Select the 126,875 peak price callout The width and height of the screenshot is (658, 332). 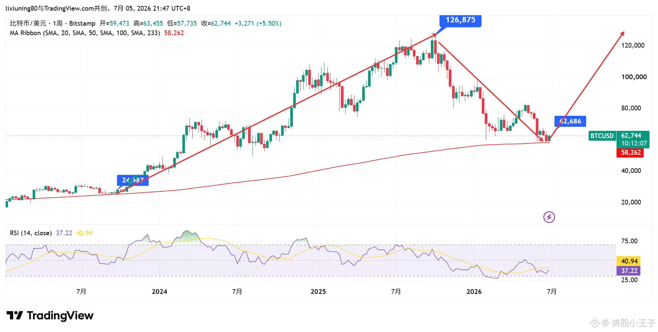point(460,20)
